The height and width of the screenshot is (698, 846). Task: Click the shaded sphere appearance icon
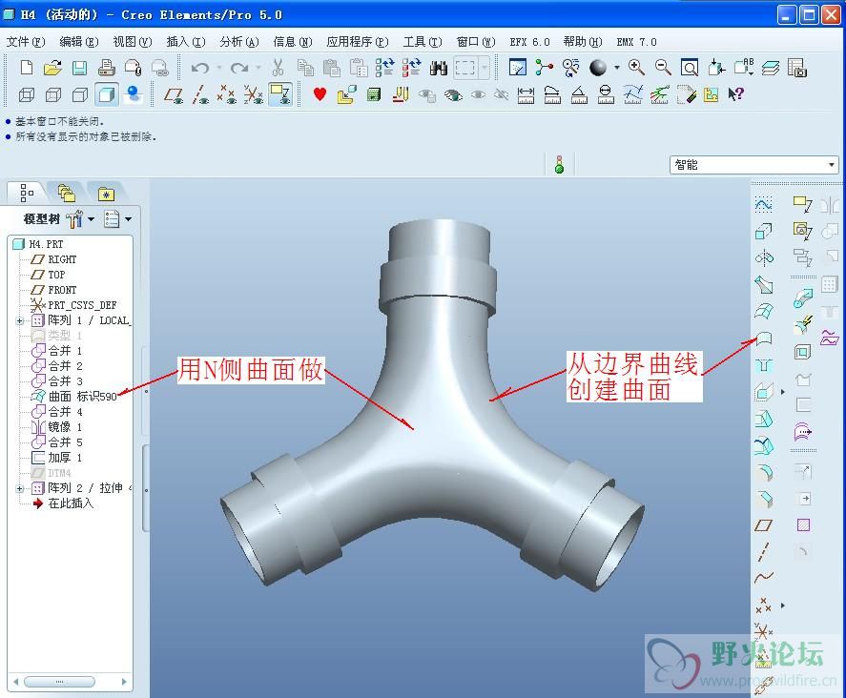click(x=598, y=68)
